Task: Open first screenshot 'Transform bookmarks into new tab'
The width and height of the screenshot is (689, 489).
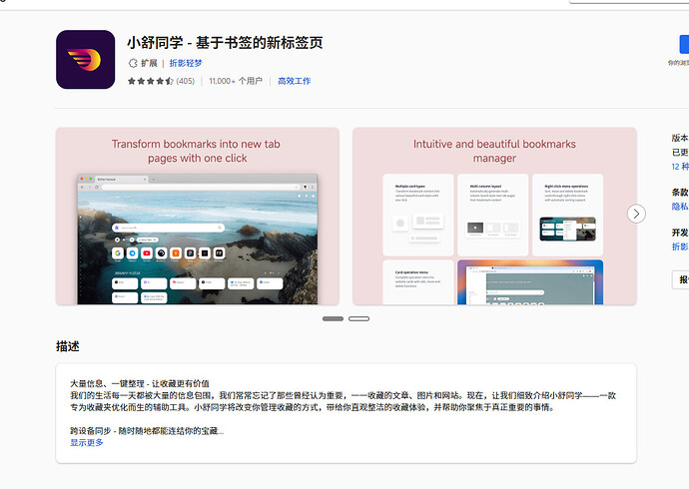Action: [x=198, y=216]
